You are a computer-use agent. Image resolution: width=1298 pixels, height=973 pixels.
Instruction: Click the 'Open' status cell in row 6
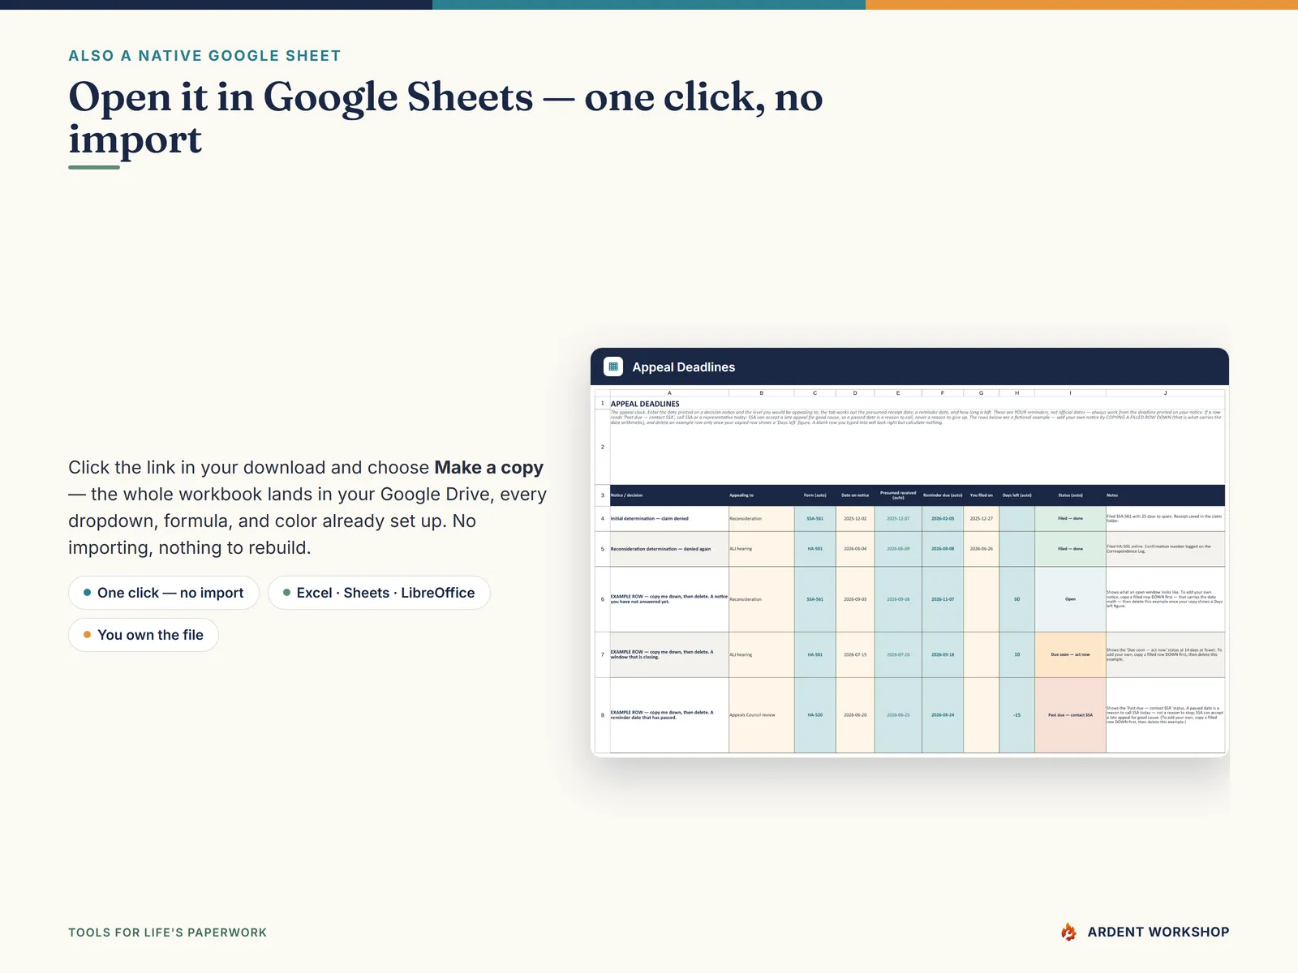point(1070,599)
